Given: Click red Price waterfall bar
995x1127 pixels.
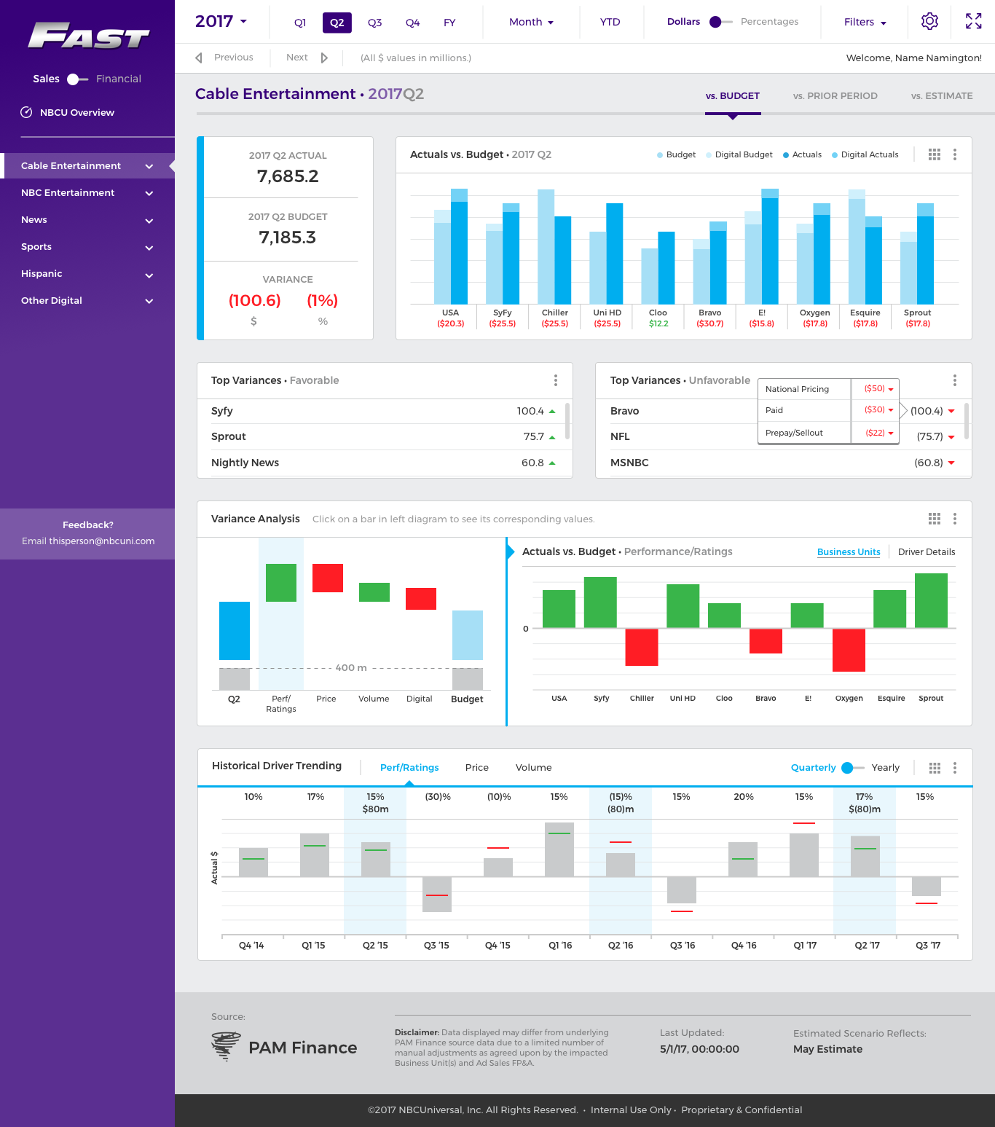Looking at the screenshot, I should point(328,578).
